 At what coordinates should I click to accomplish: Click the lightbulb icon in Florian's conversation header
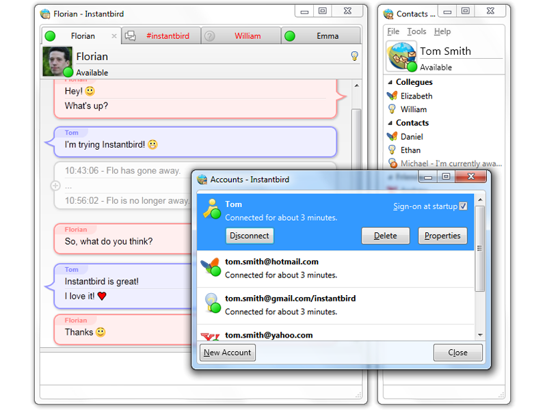click(354, 56)
